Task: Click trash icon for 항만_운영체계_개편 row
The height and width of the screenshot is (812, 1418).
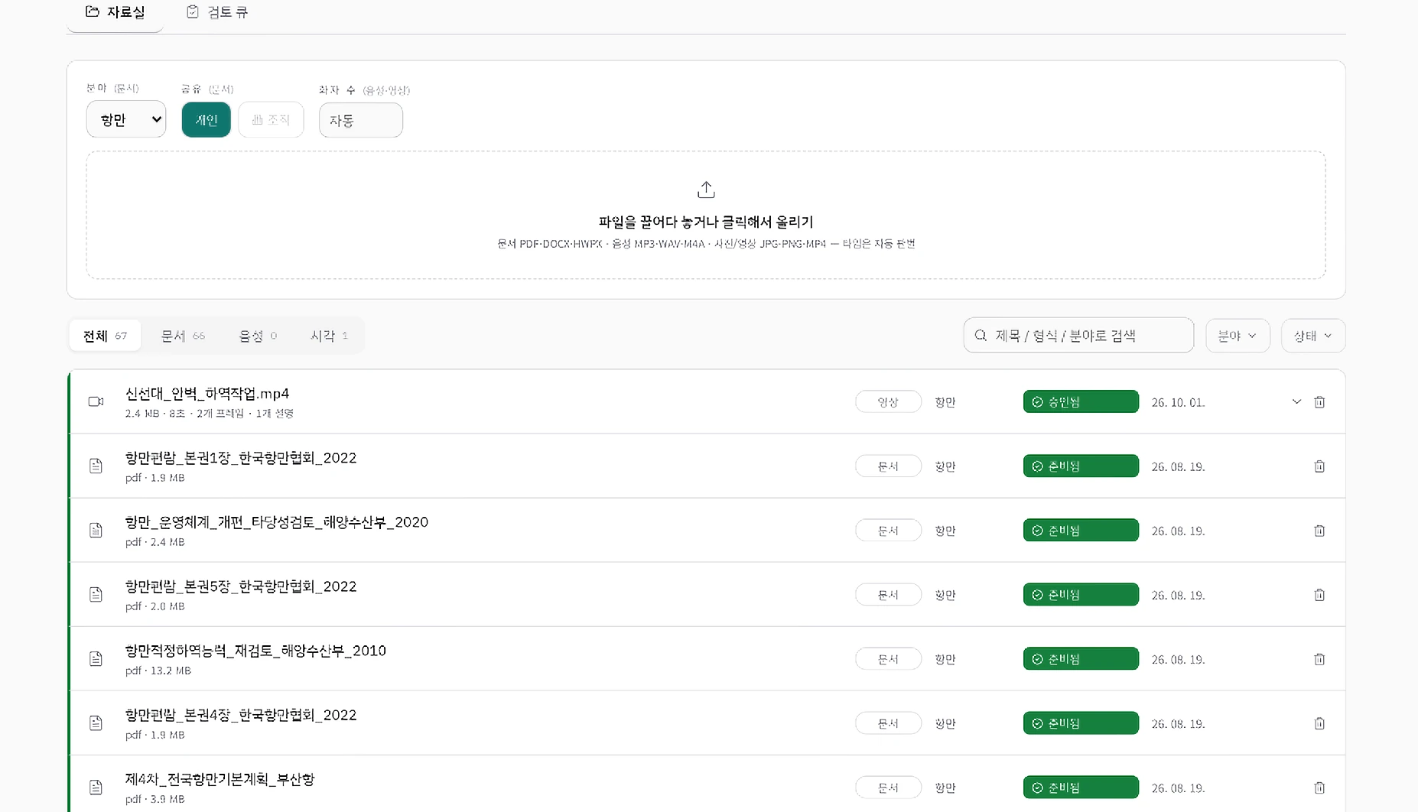Action: 1319,531
